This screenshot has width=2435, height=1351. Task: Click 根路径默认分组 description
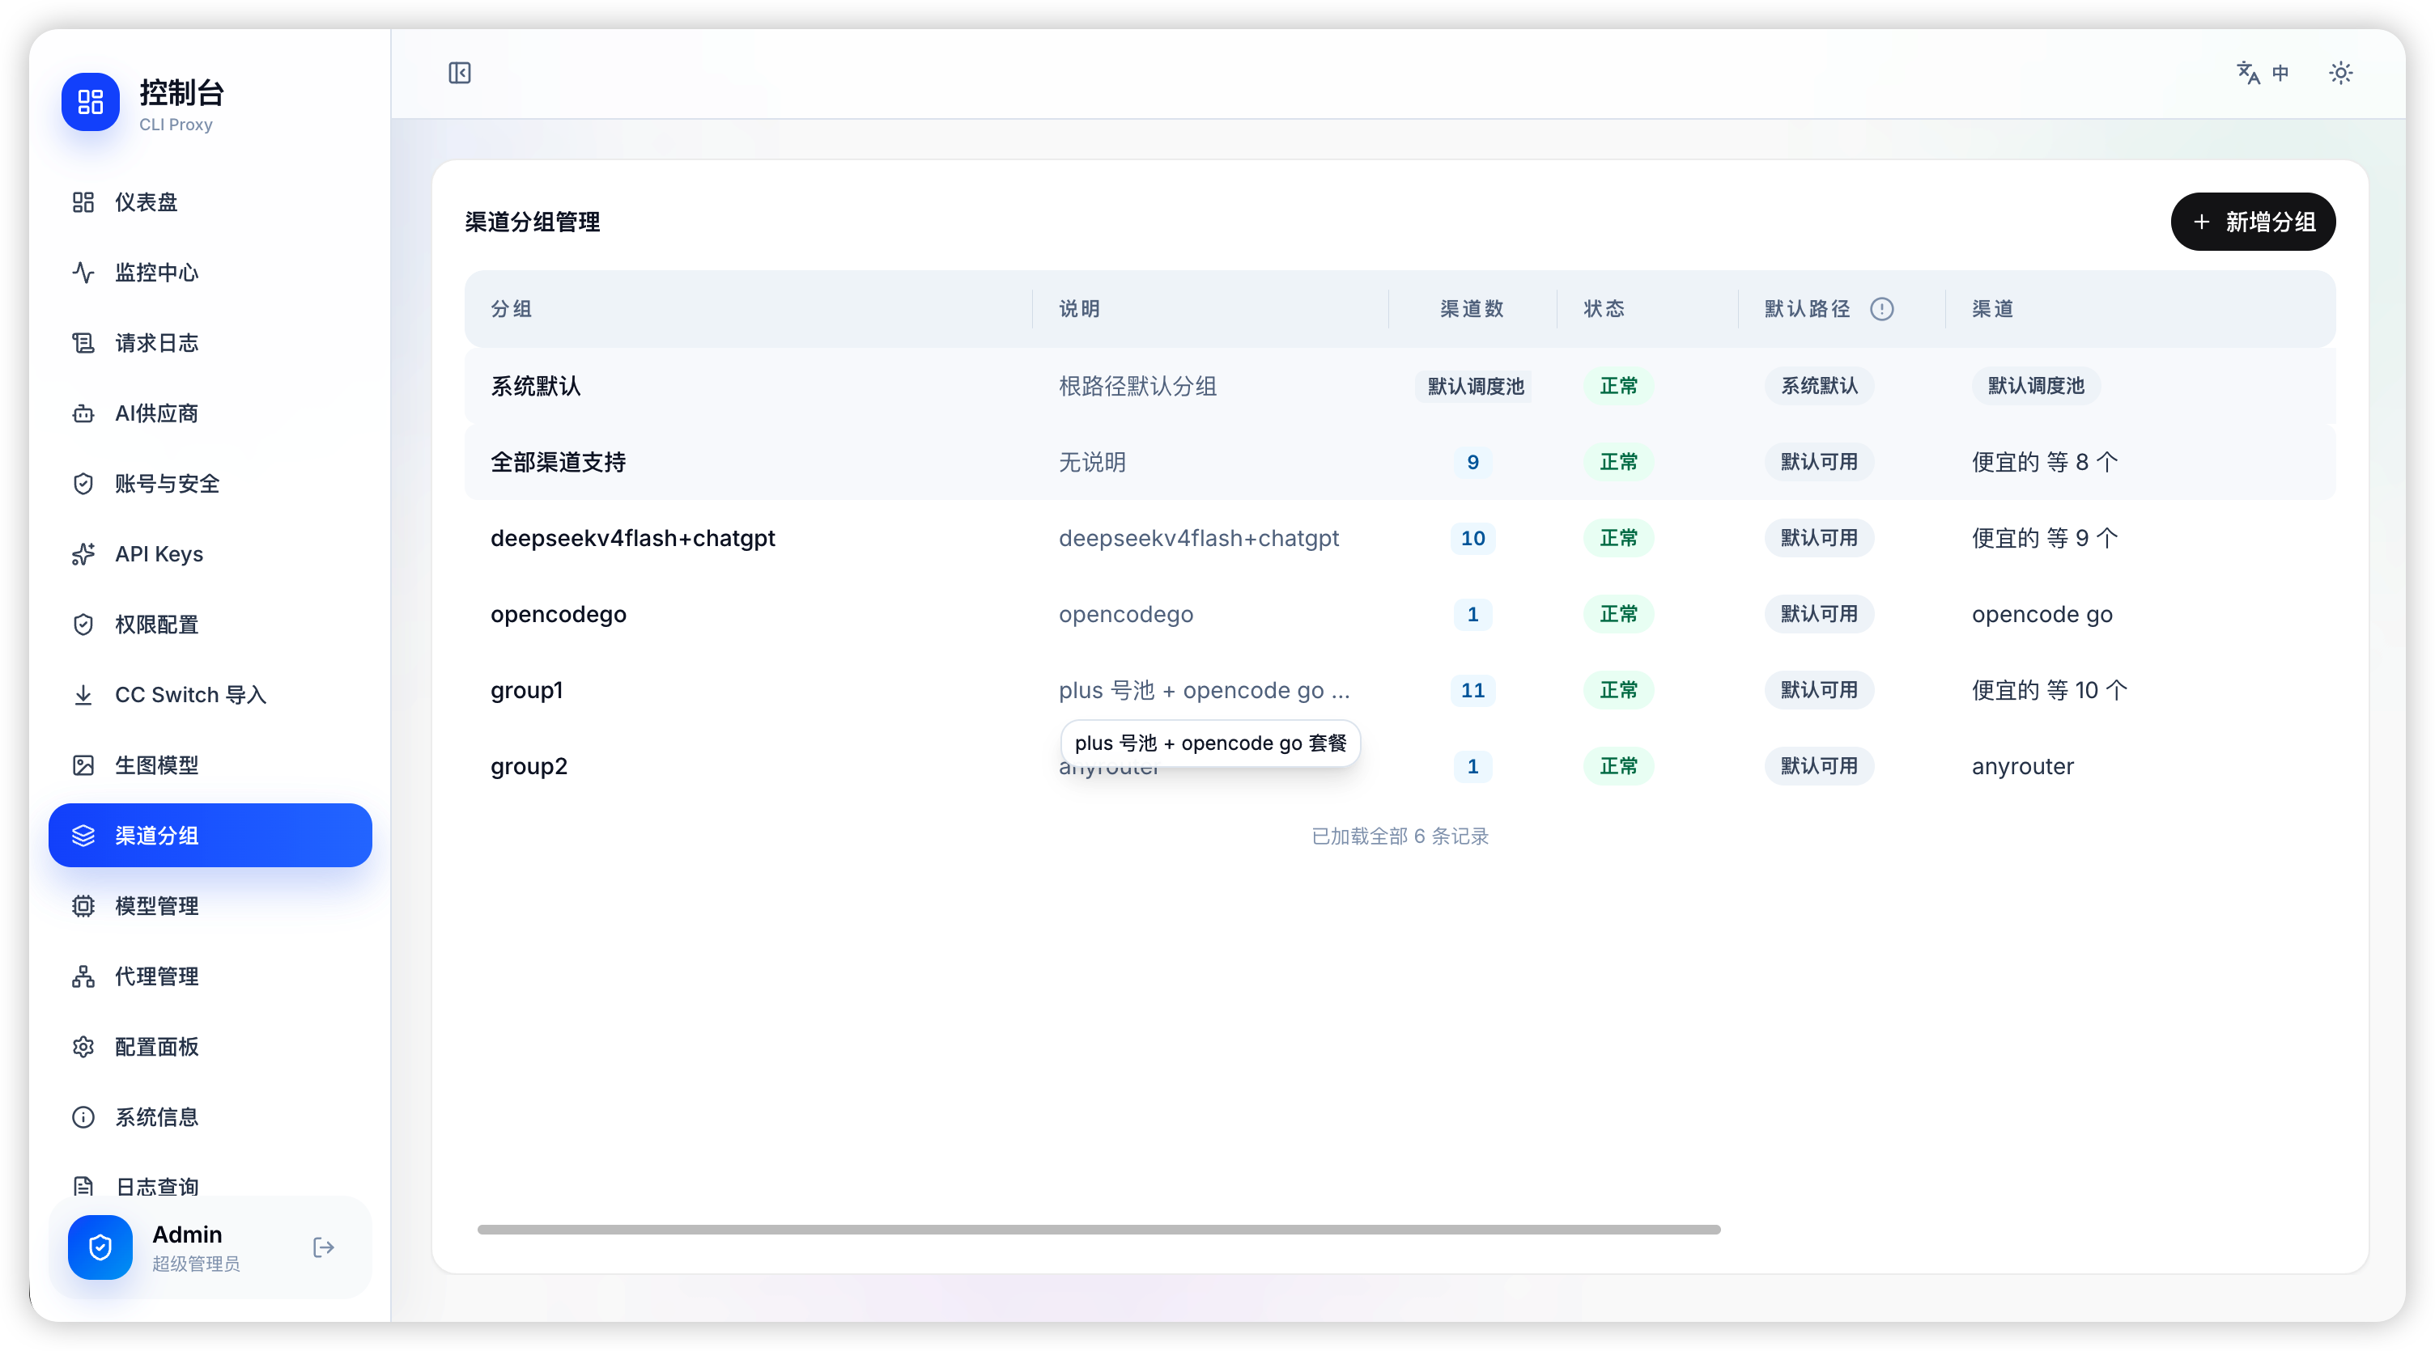(1137, 385)
